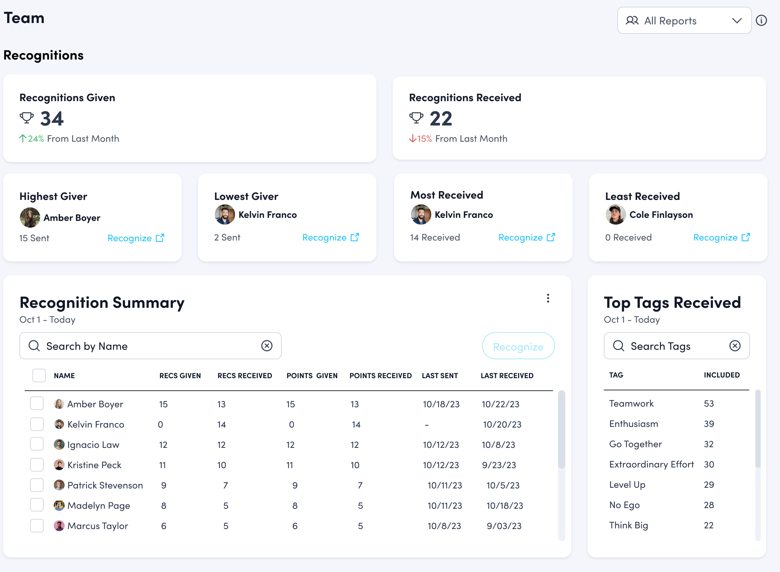This screenshot has height=572, width=780.
Task: Open the three-dot menu in Recognition Summary
Action: tap(548, 298)
